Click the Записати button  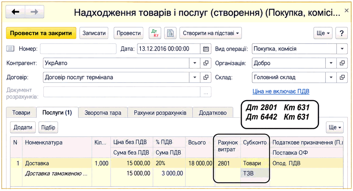click(x=94, y=33)
